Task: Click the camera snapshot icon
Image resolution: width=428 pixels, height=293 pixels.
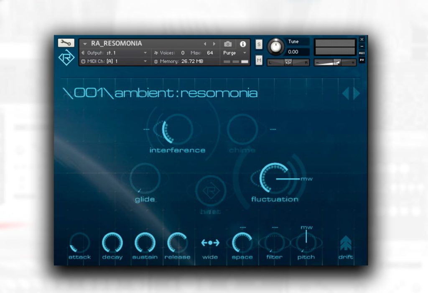Action: pyautogui.click(x=228, y=44)
